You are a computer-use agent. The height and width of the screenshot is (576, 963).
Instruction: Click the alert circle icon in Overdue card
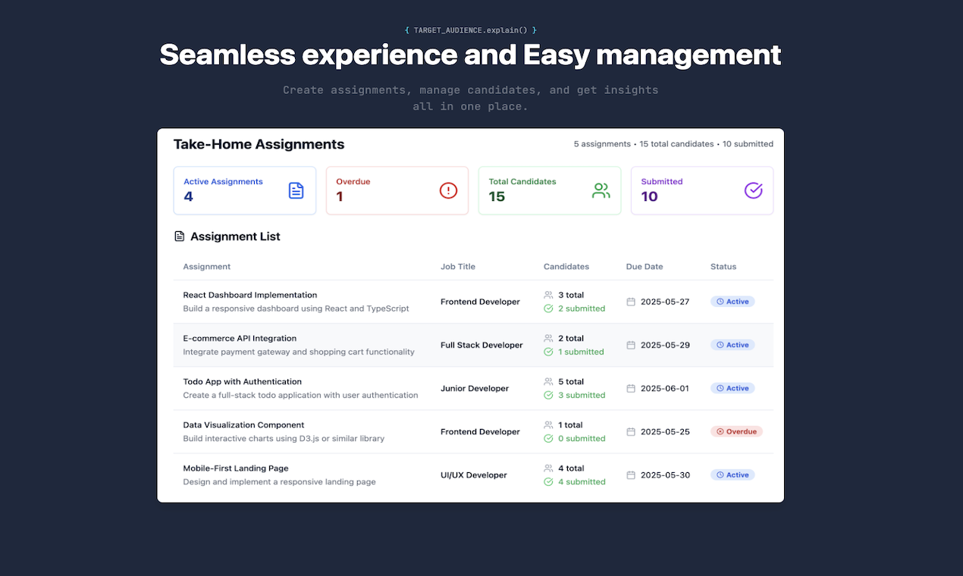coord(448,190)
